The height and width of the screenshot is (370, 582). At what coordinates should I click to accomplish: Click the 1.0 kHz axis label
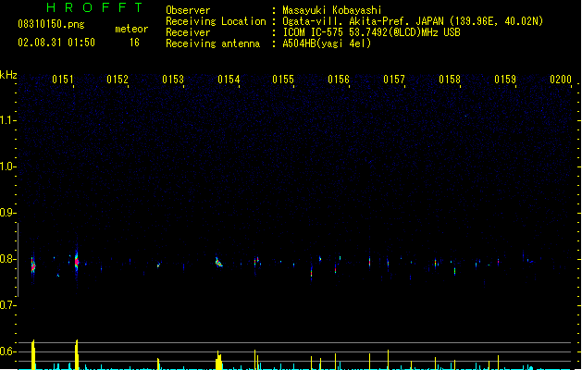point(7,166)
